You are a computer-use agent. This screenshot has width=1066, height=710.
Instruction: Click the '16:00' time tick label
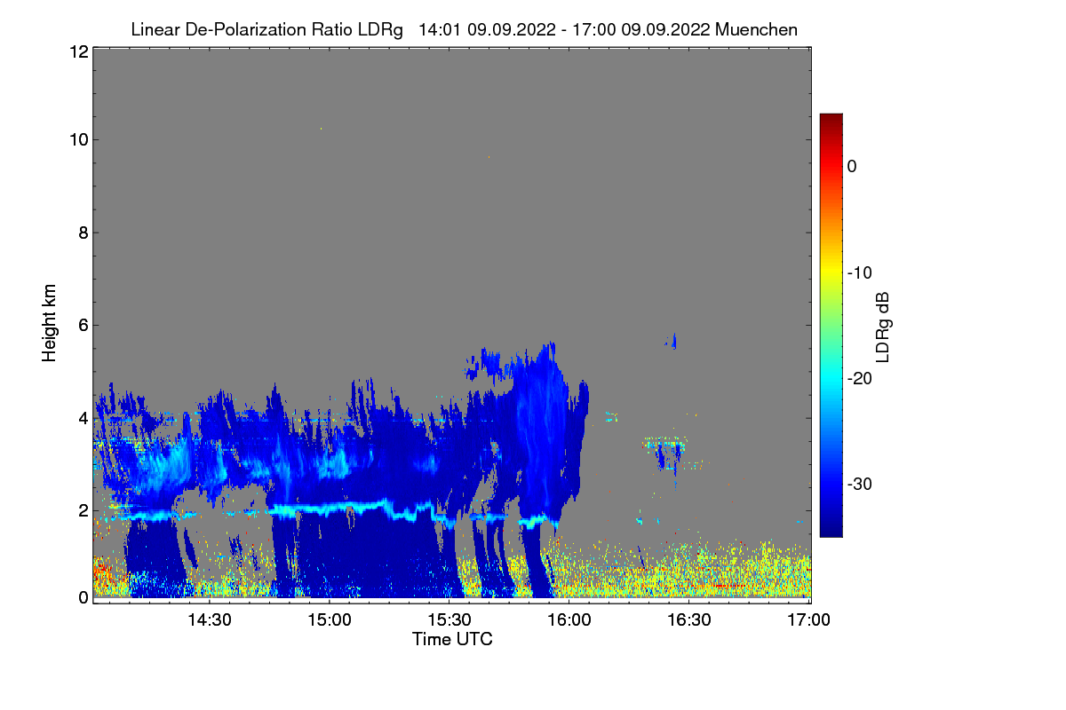[x=569, y=619]
